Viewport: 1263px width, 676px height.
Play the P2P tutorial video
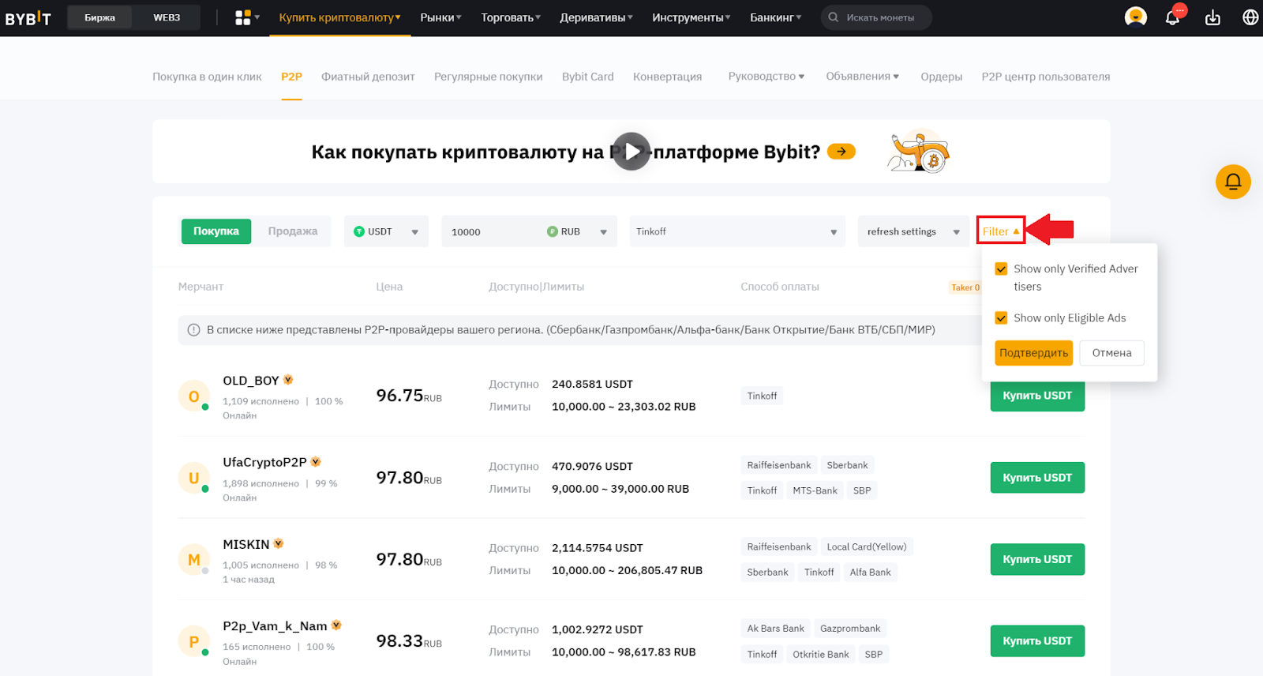coord(631,152)
